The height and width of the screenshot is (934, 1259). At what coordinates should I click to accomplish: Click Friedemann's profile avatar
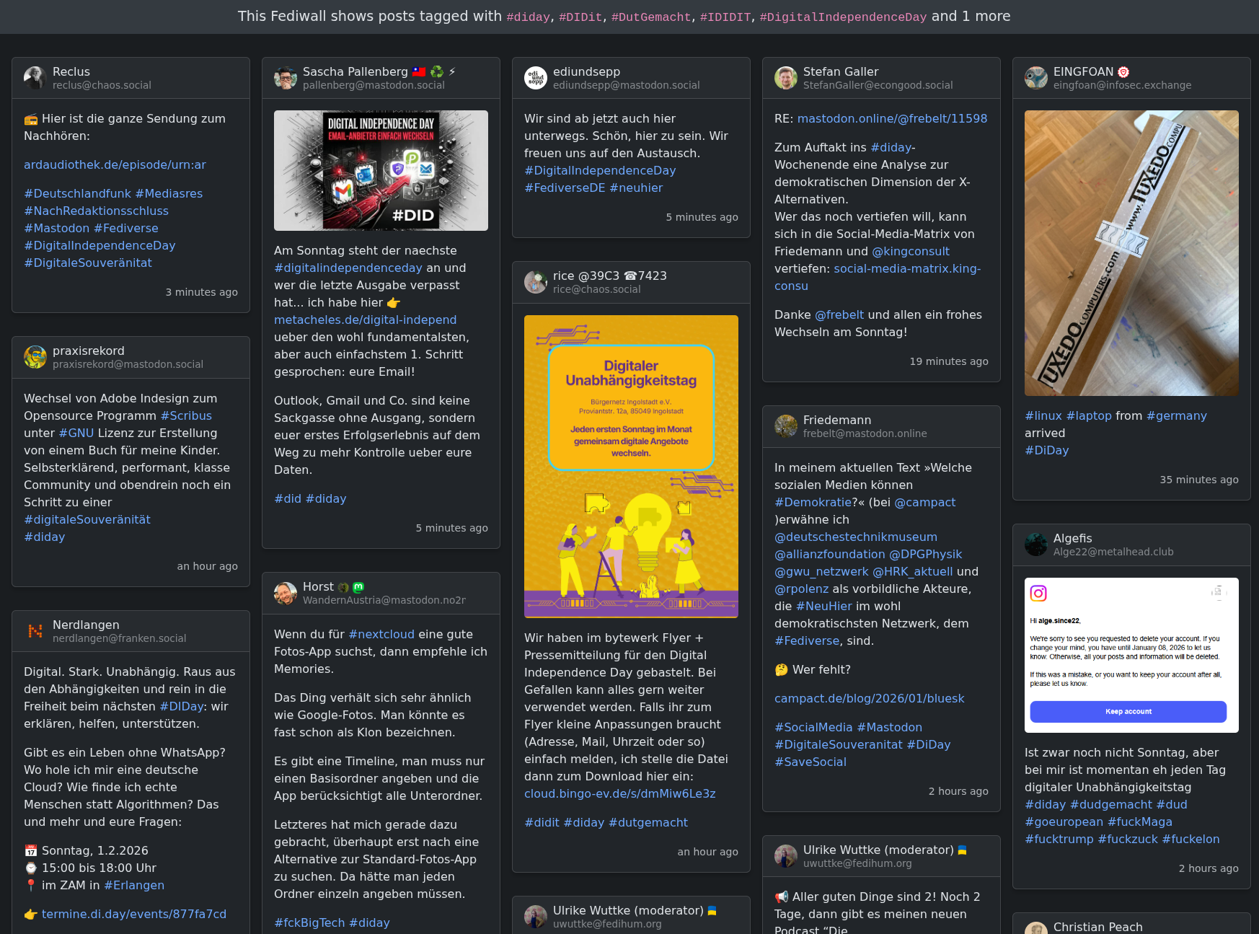point(786,426)
